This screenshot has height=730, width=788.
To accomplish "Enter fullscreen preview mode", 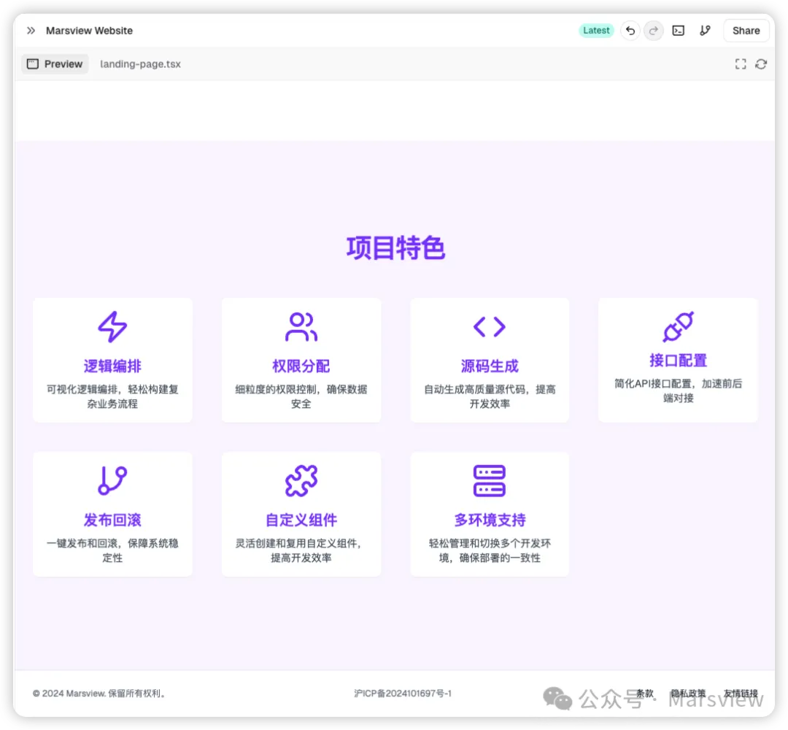I will pyautogui.click(x=741, y=64).
